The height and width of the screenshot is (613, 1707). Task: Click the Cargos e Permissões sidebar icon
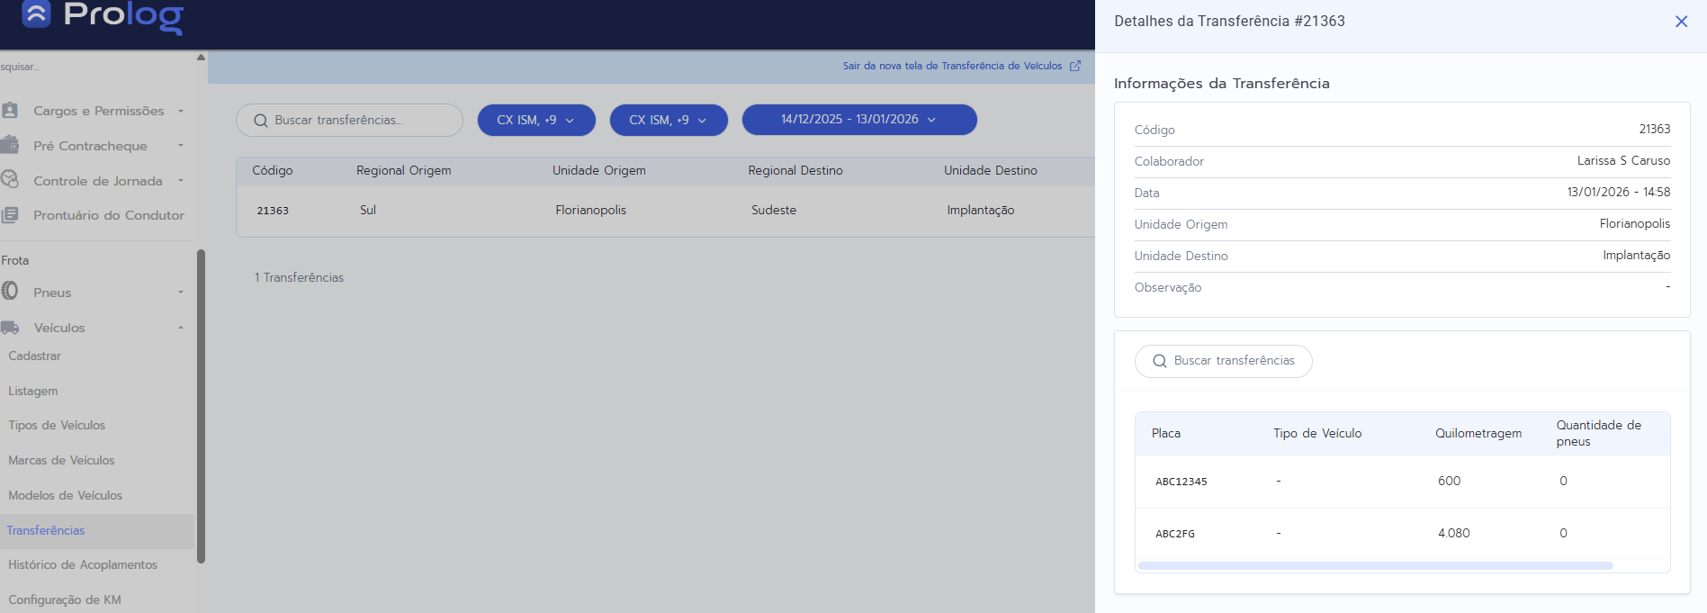point(10,111)
